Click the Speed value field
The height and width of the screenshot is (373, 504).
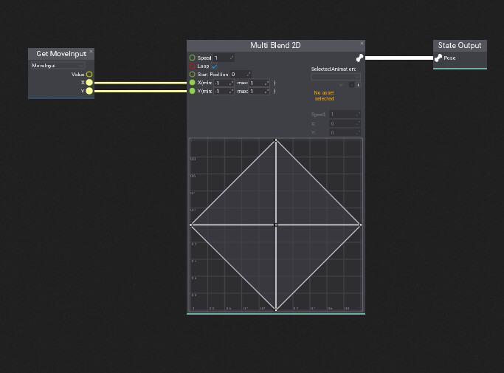pos(224,58)
